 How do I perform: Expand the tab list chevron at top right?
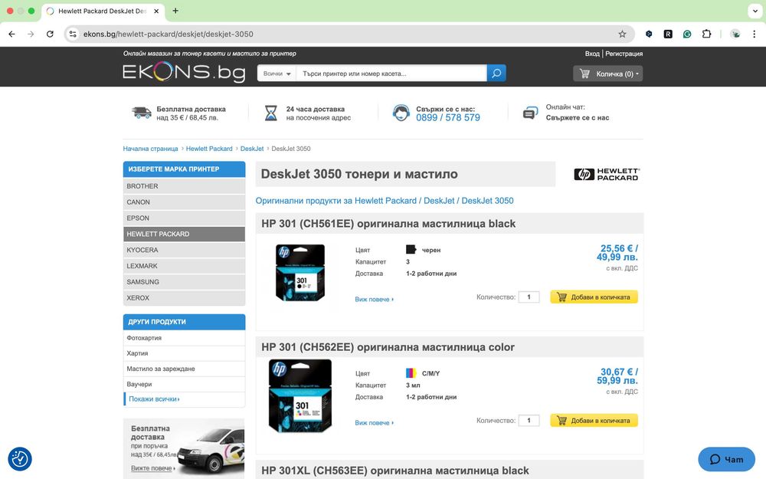755,11
